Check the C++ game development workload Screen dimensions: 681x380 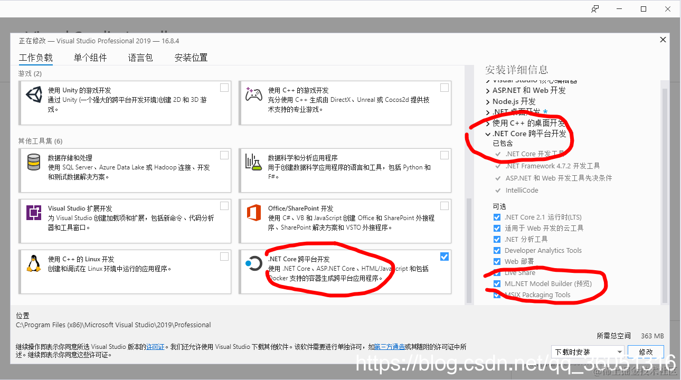point(444,88)
